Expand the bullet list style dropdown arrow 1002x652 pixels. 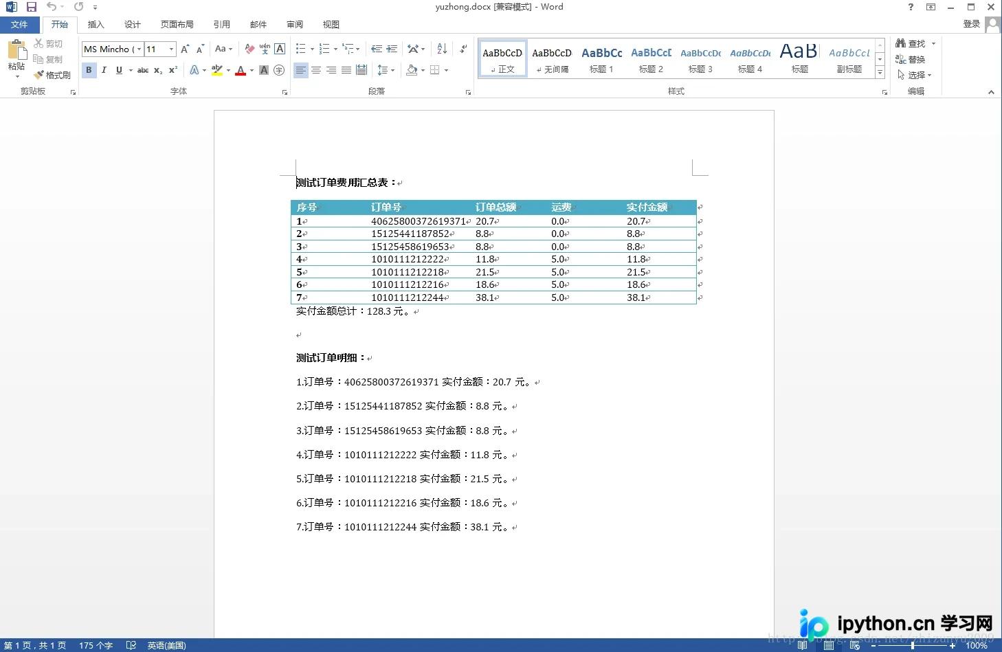point(312,49)
